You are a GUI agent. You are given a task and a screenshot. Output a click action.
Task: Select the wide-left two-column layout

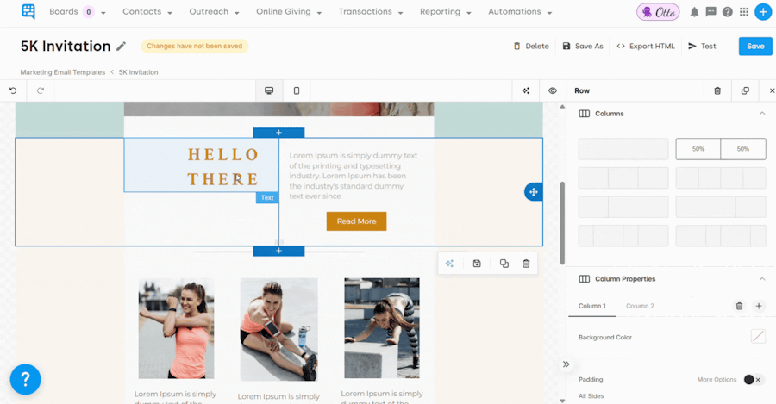click(721, 208)
